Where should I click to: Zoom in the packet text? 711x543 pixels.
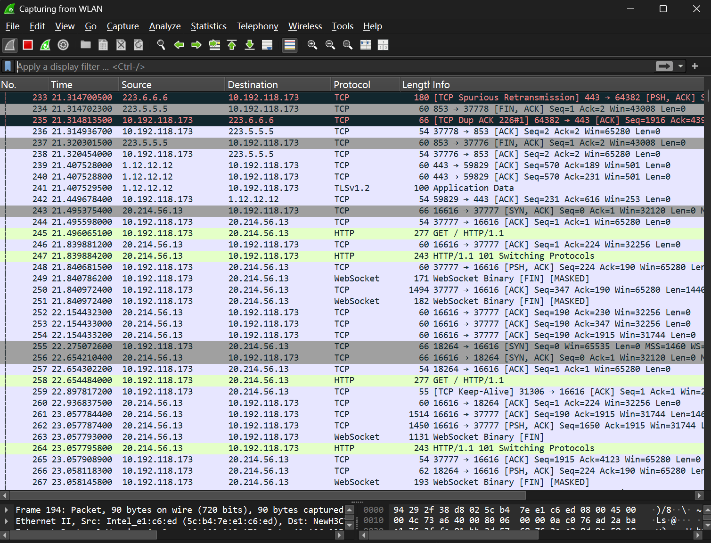click(312, 45)
